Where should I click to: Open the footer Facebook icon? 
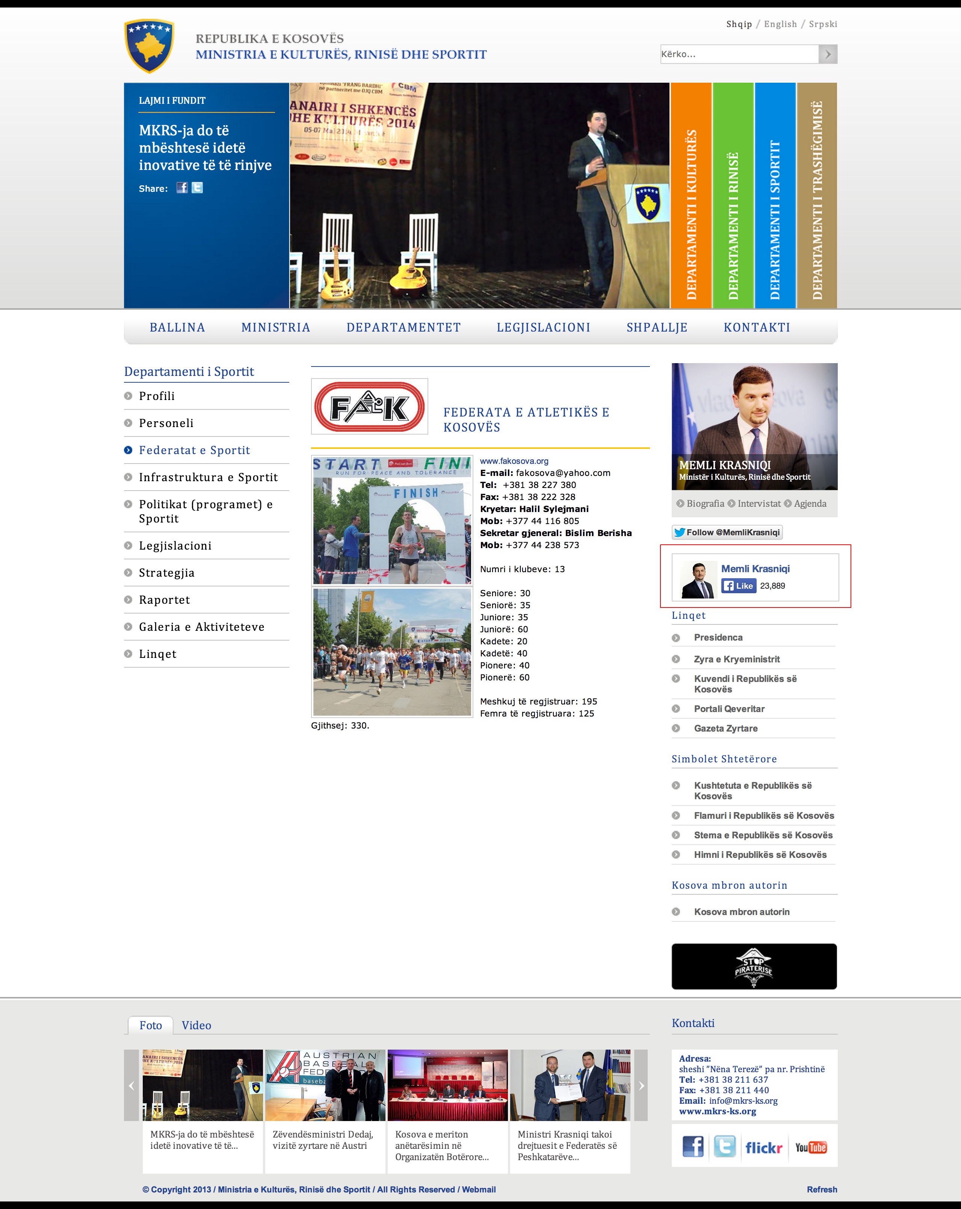693,1147
